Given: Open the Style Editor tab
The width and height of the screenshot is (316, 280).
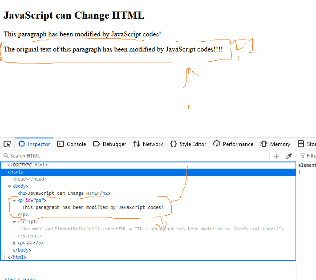Looking at the screenshot, I should [188, 144].
